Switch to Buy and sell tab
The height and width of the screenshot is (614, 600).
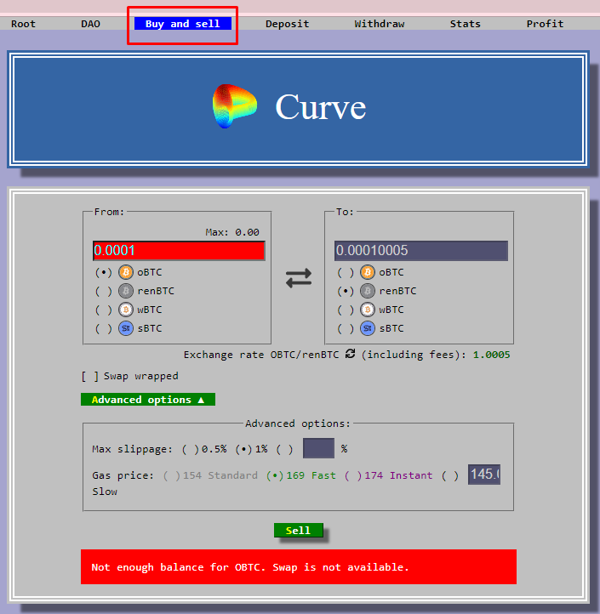click(183, 24)
